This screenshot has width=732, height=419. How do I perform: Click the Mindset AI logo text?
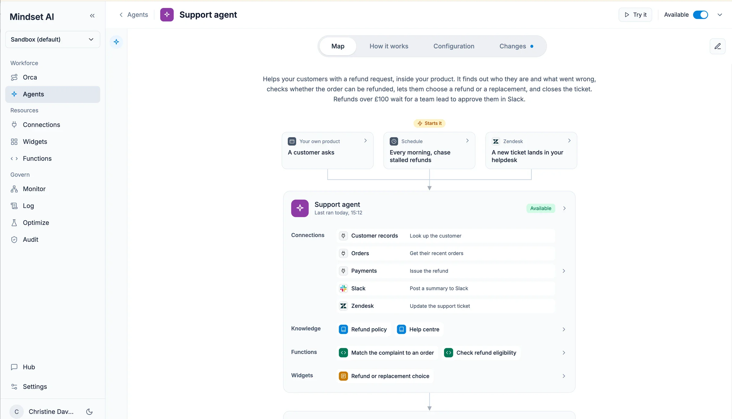[32, 16]
